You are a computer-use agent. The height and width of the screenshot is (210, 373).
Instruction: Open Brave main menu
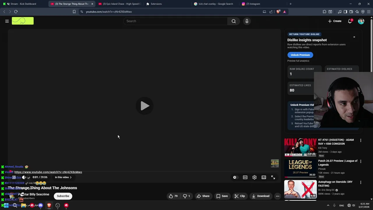point(369,12)
